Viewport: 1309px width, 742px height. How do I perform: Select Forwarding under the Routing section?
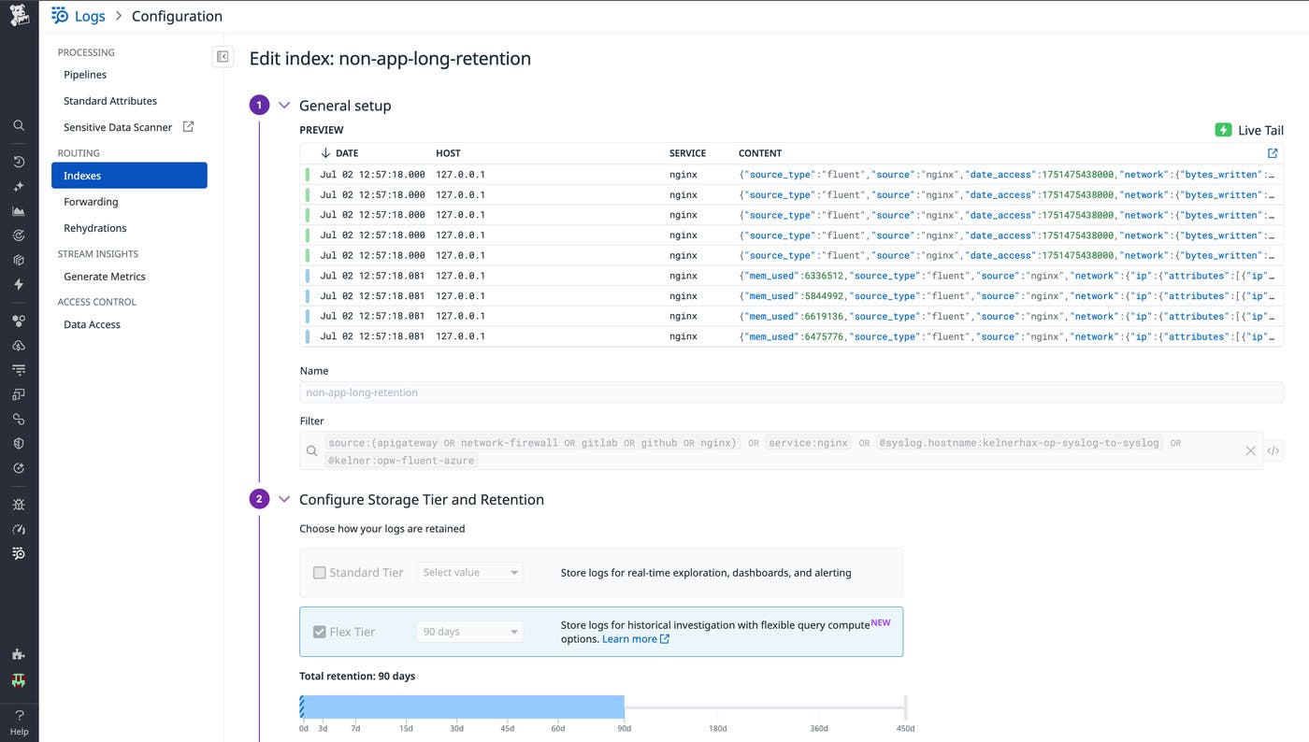pyautogui.click(x=90, y=201)
